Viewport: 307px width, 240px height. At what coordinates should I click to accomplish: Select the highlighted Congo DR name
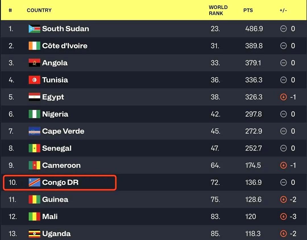(x=60, y=182)
